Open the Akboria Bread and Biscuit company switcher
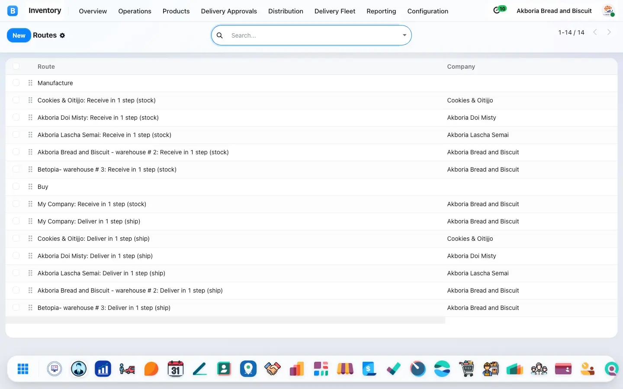Image resolution: width=623 pixels, height=389 pixels. tap(554, 11)
